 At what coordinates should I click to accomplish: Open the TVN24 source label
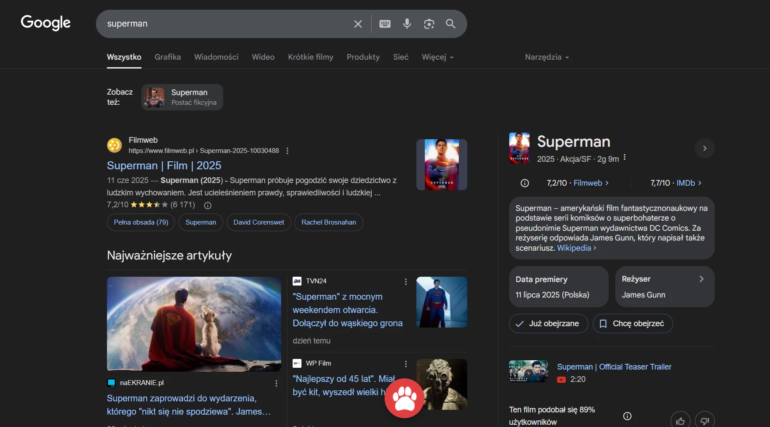click(316, 281)
